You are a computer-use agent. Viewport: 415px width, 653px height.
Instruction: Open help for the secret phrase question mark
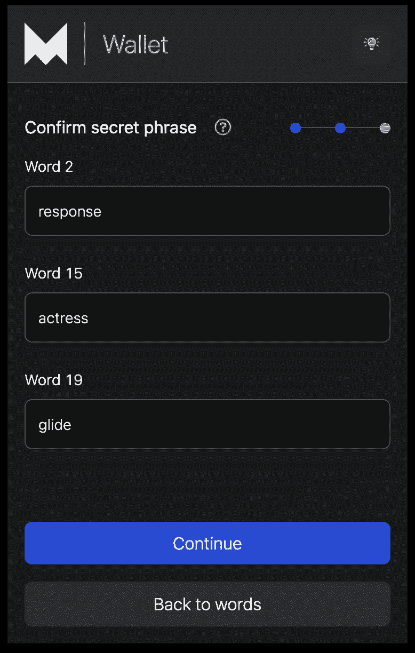click(x=222, y=128)
